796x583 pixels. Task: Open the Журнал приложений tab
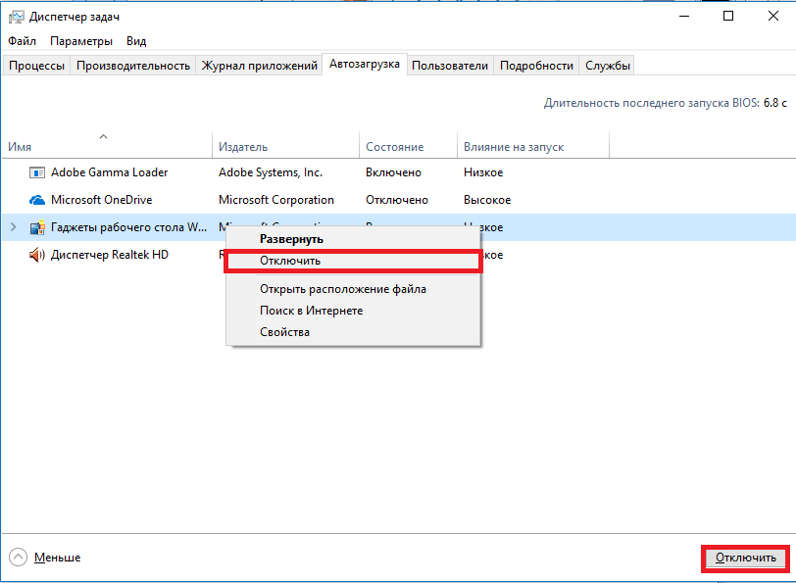[260, 66]
